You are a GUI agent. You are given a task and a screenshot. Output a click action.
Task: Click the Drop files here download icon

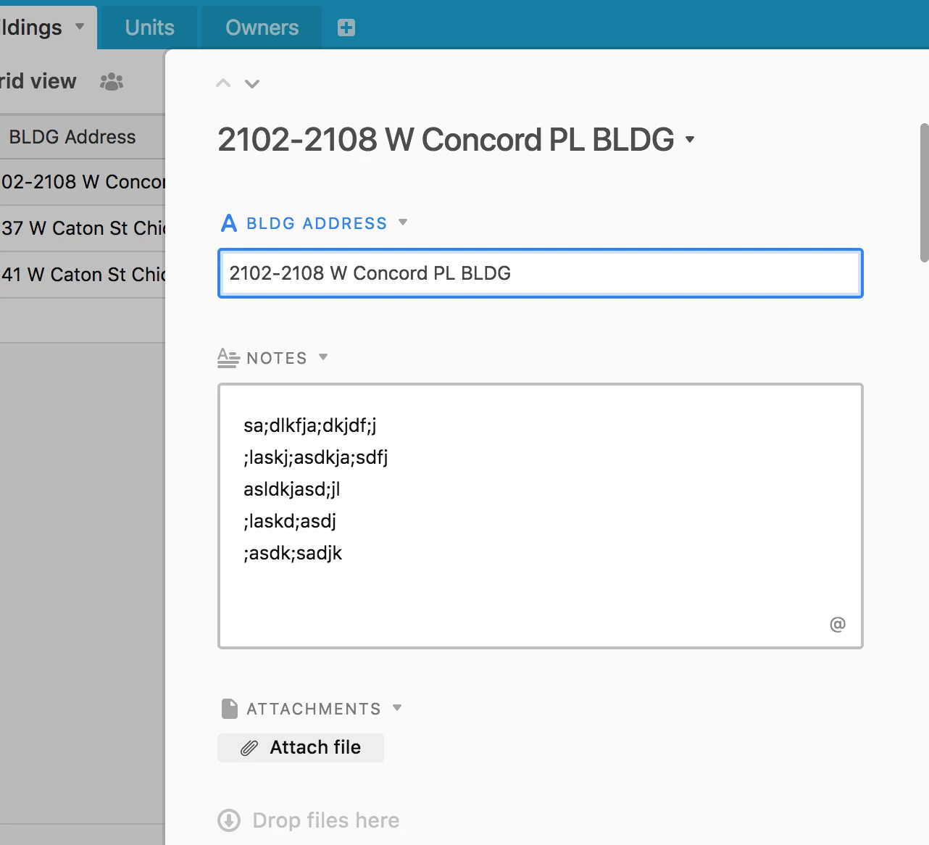(x=229, y=820)
